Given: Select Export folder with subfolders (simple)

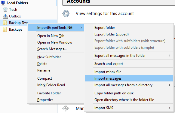Looking at the screenshot, I should tap(129, 47).
